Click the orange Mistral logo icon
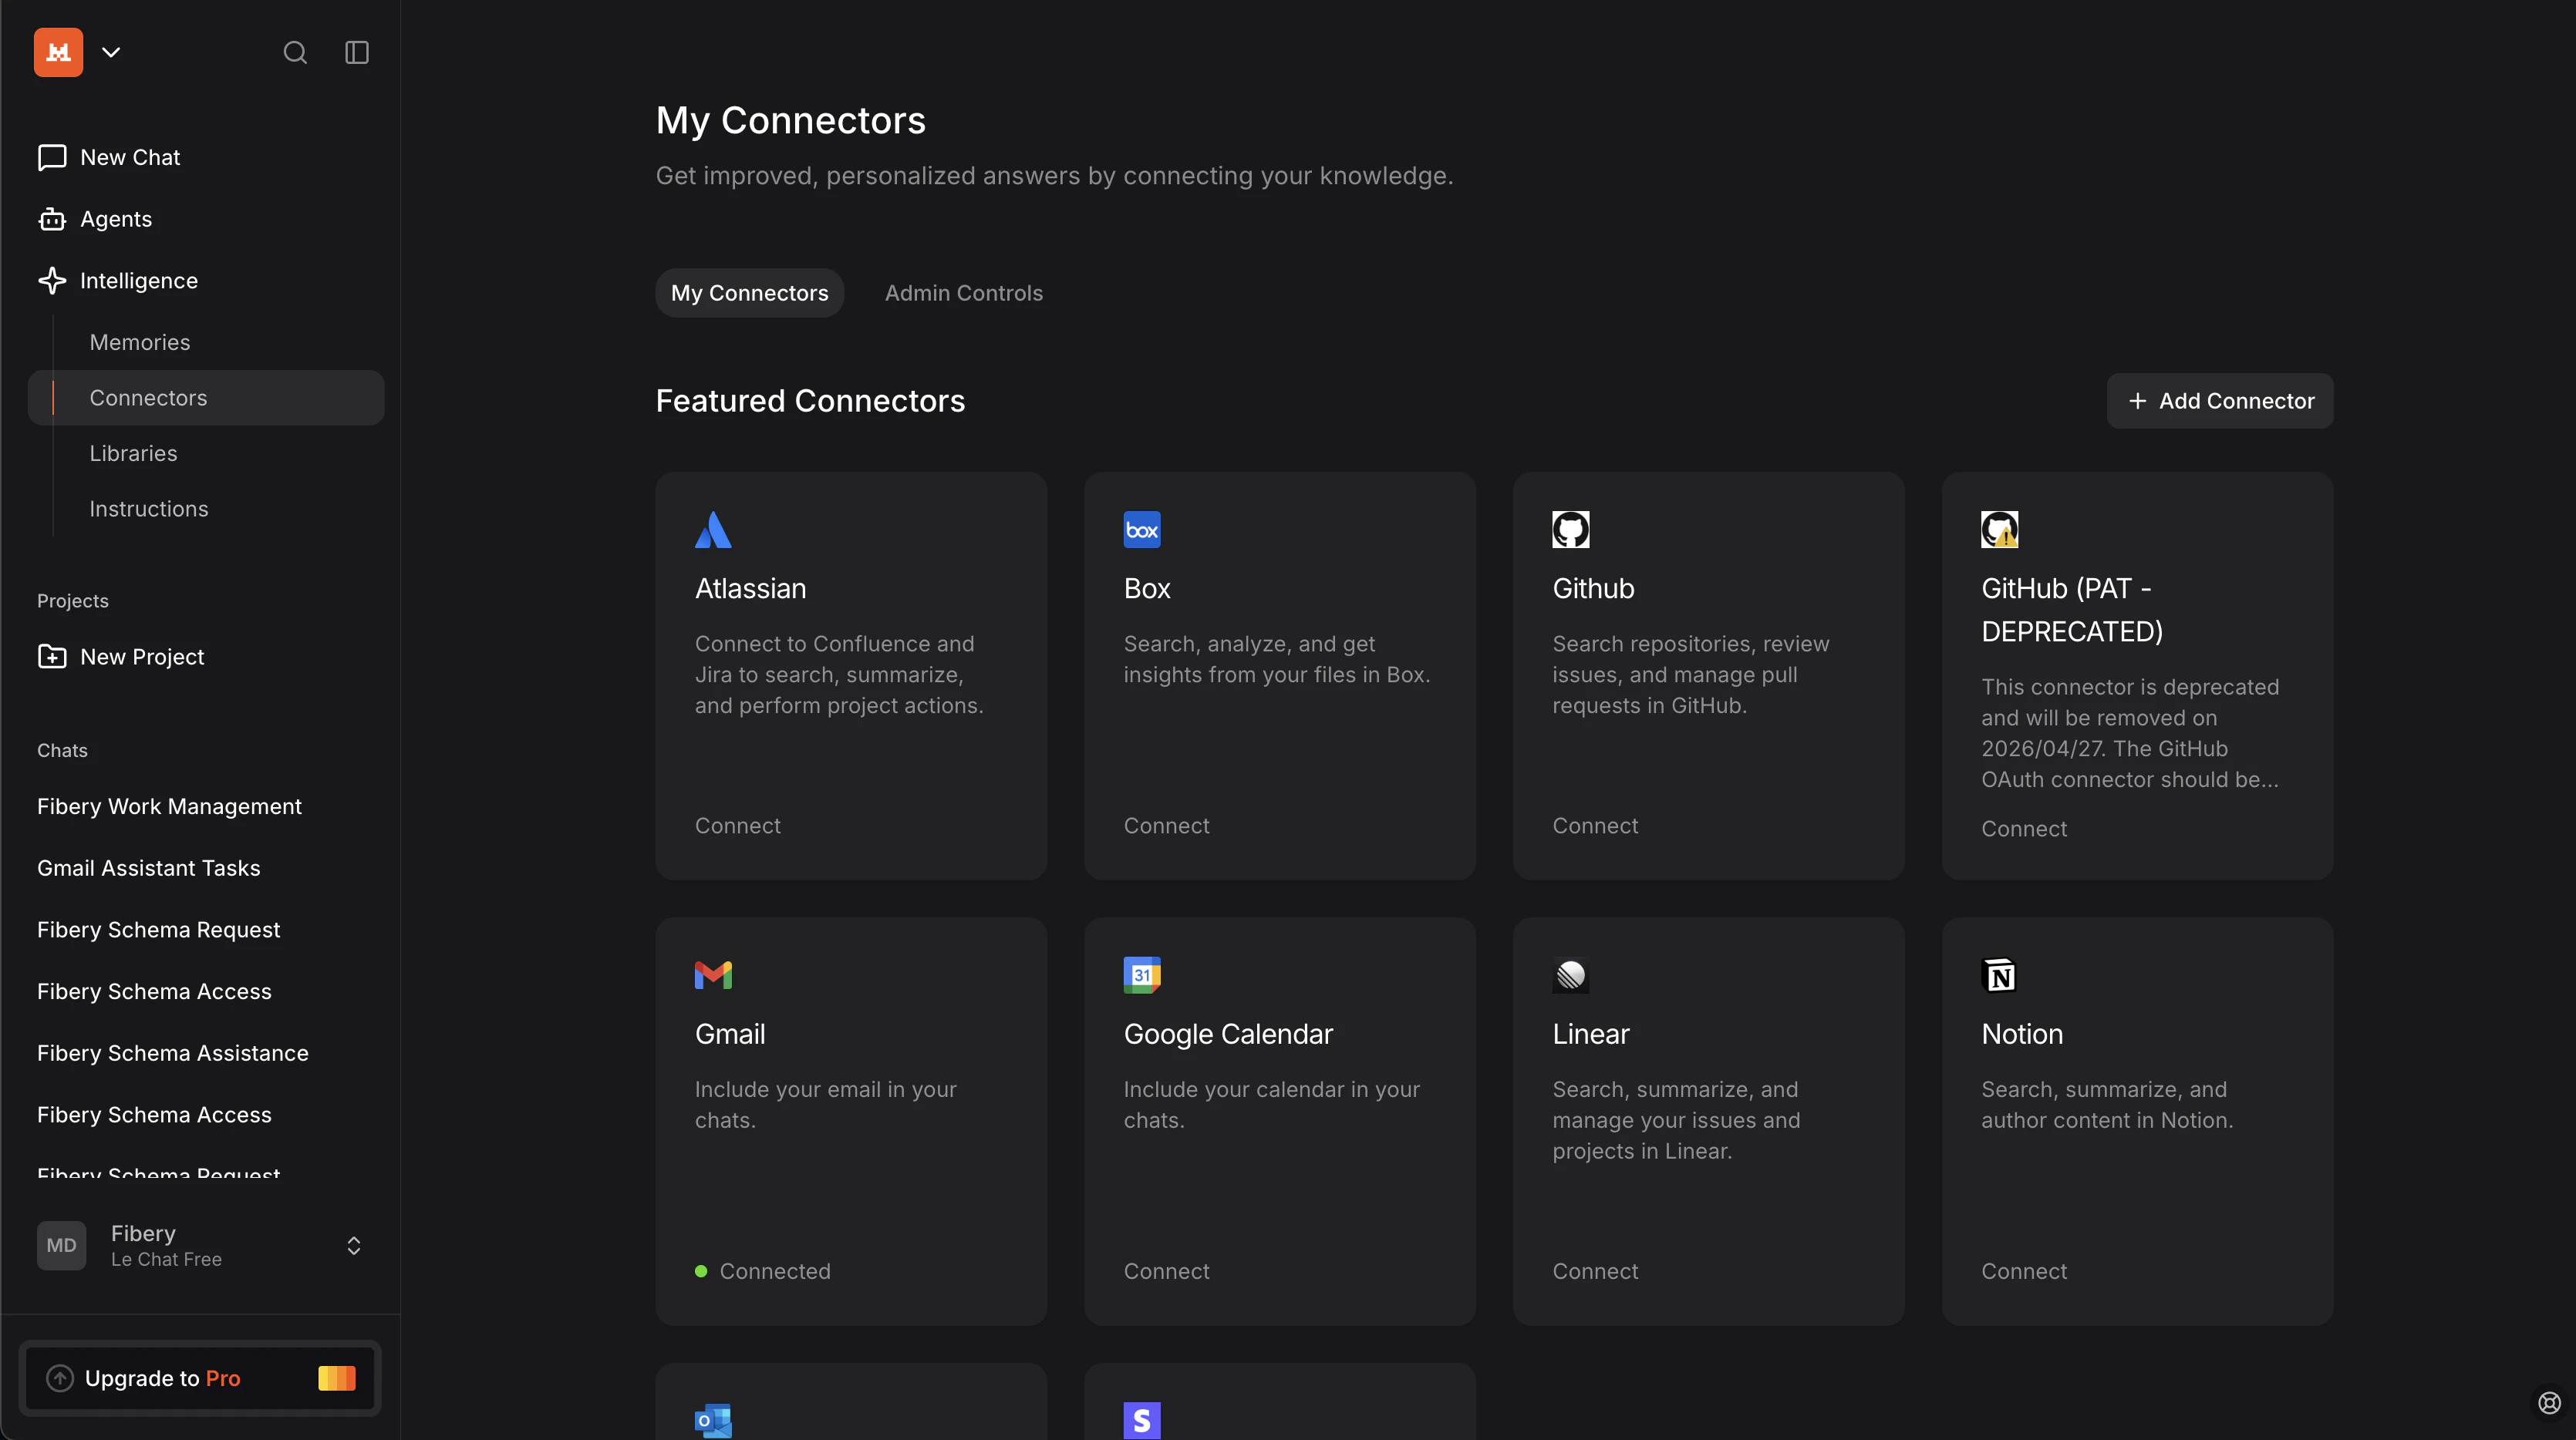Screen dimensions: 2576x1440 coord(57,51)
